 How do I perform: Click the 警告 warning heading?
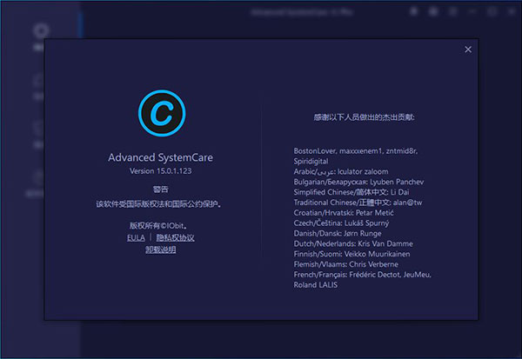tap(160, 189)
